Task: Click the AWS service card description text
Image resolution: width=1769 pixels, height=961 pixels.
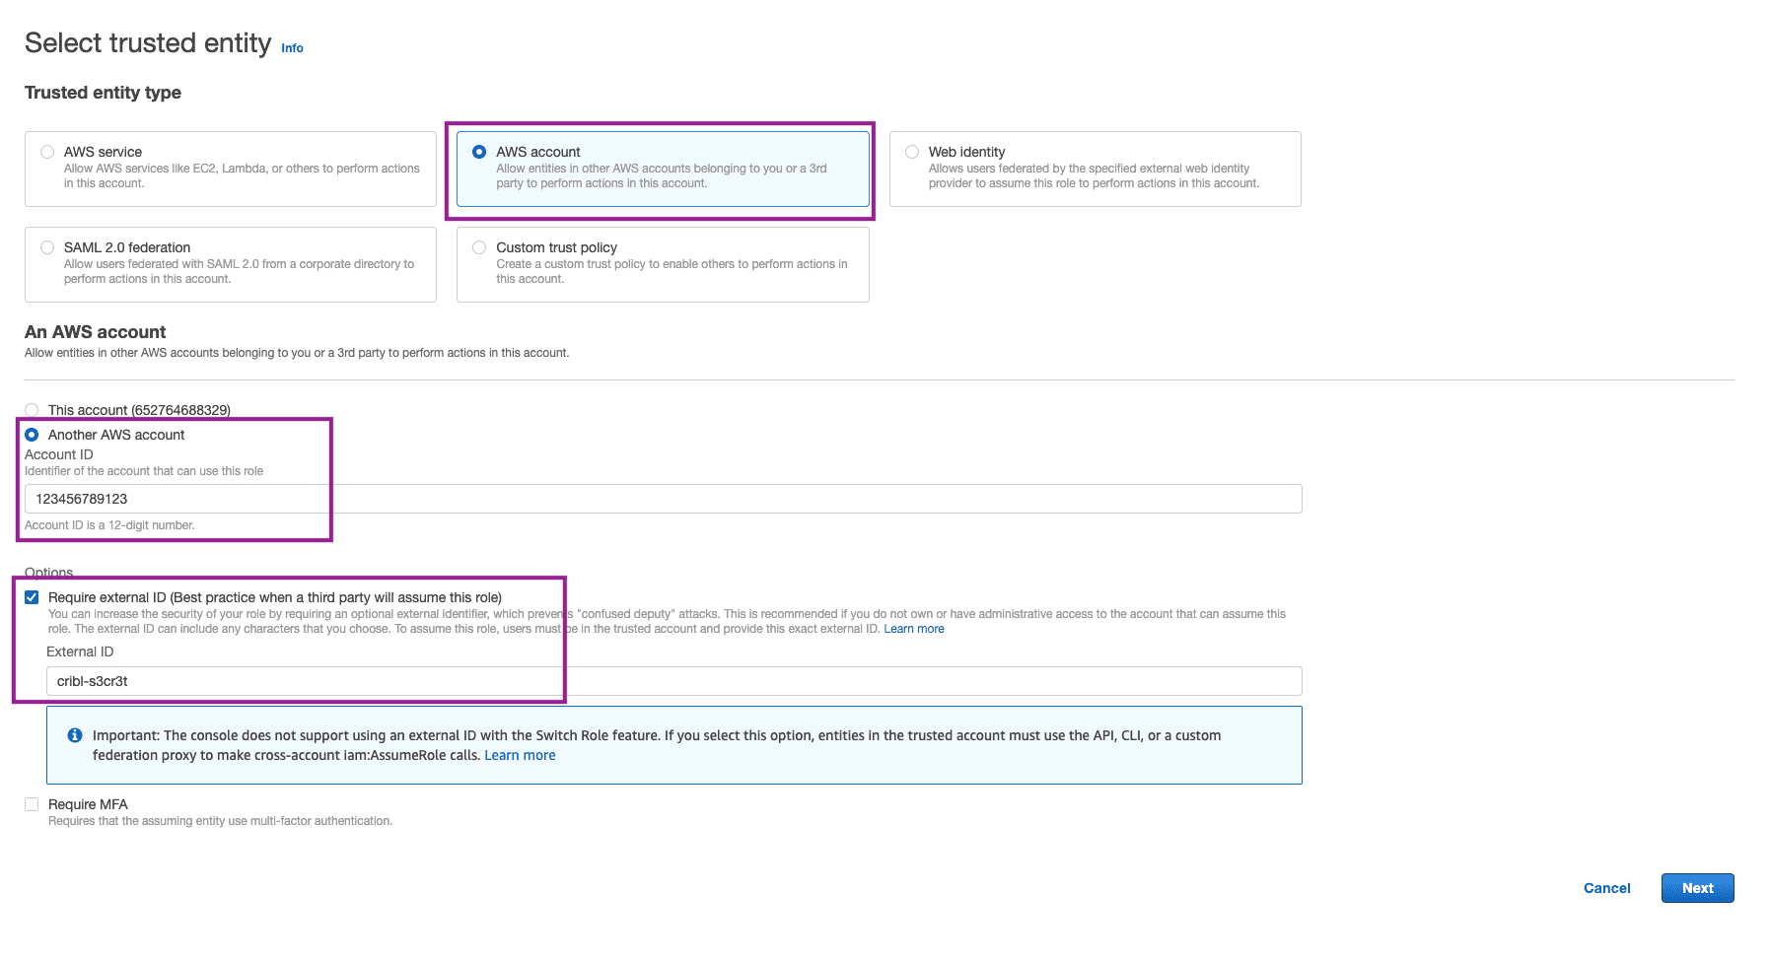Action: click(x=242, y=175)
